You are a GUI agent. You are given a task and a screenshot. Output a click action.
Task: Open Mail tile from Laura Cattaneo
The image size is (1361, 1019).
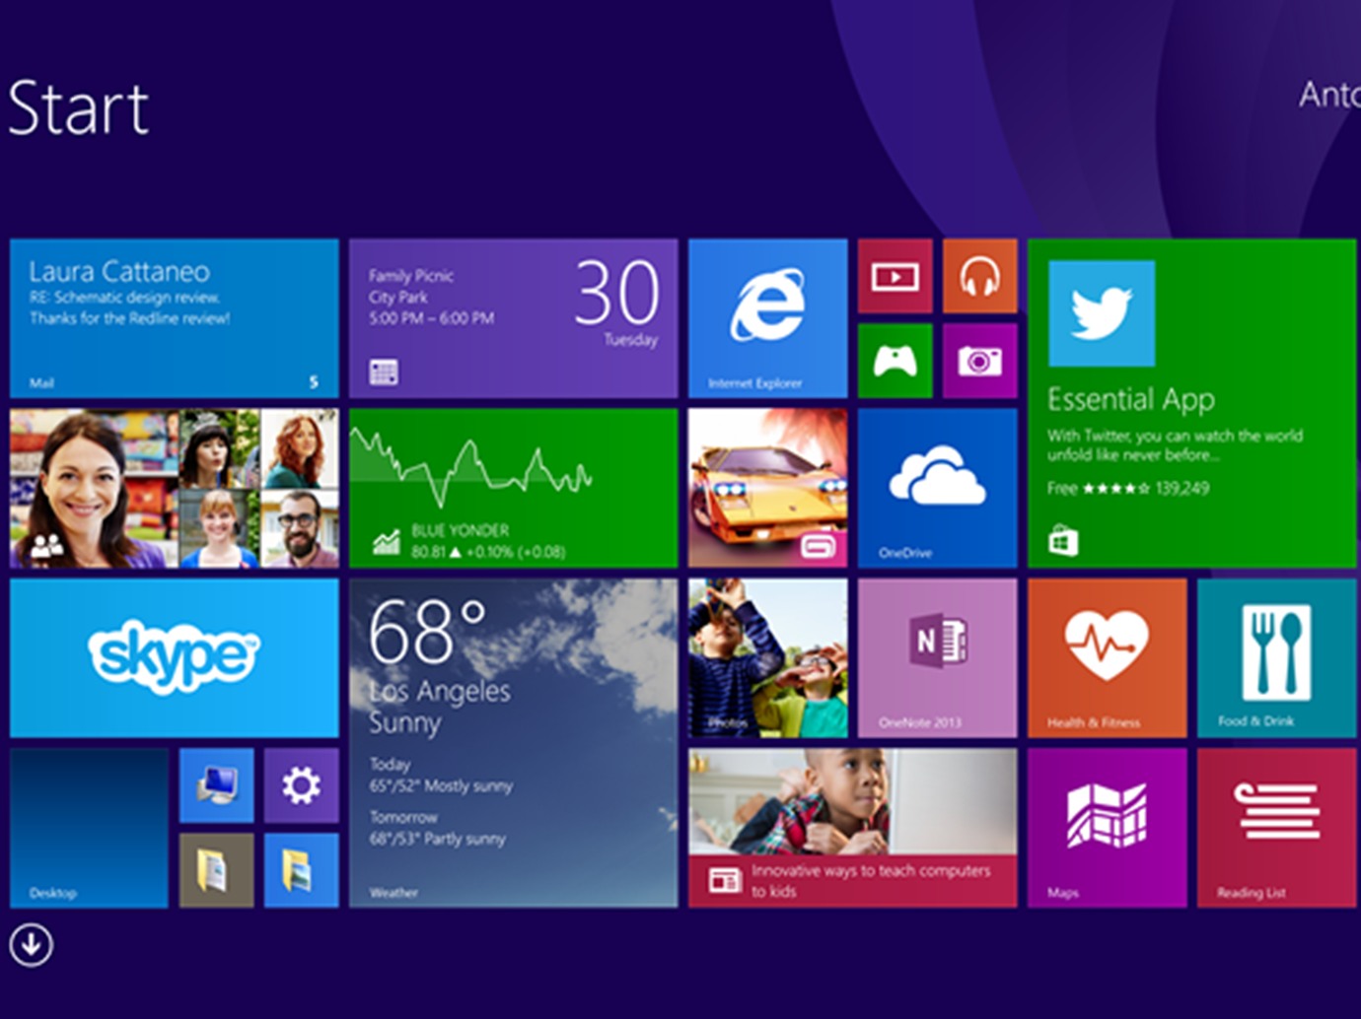click(x=174, y=317)
